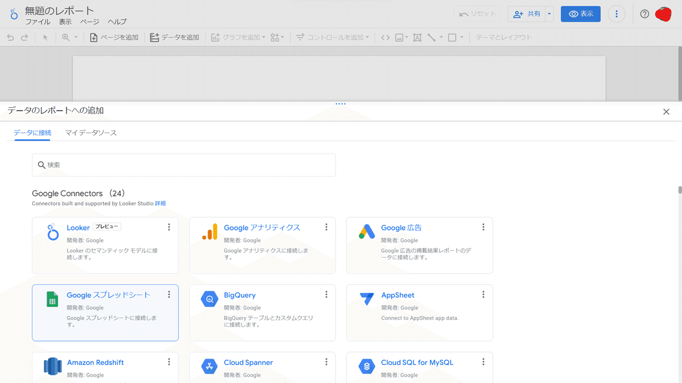This screenshot has height=383, width=682.
Task: Click the Google Sheets connector logo
Action: [52, 299]
